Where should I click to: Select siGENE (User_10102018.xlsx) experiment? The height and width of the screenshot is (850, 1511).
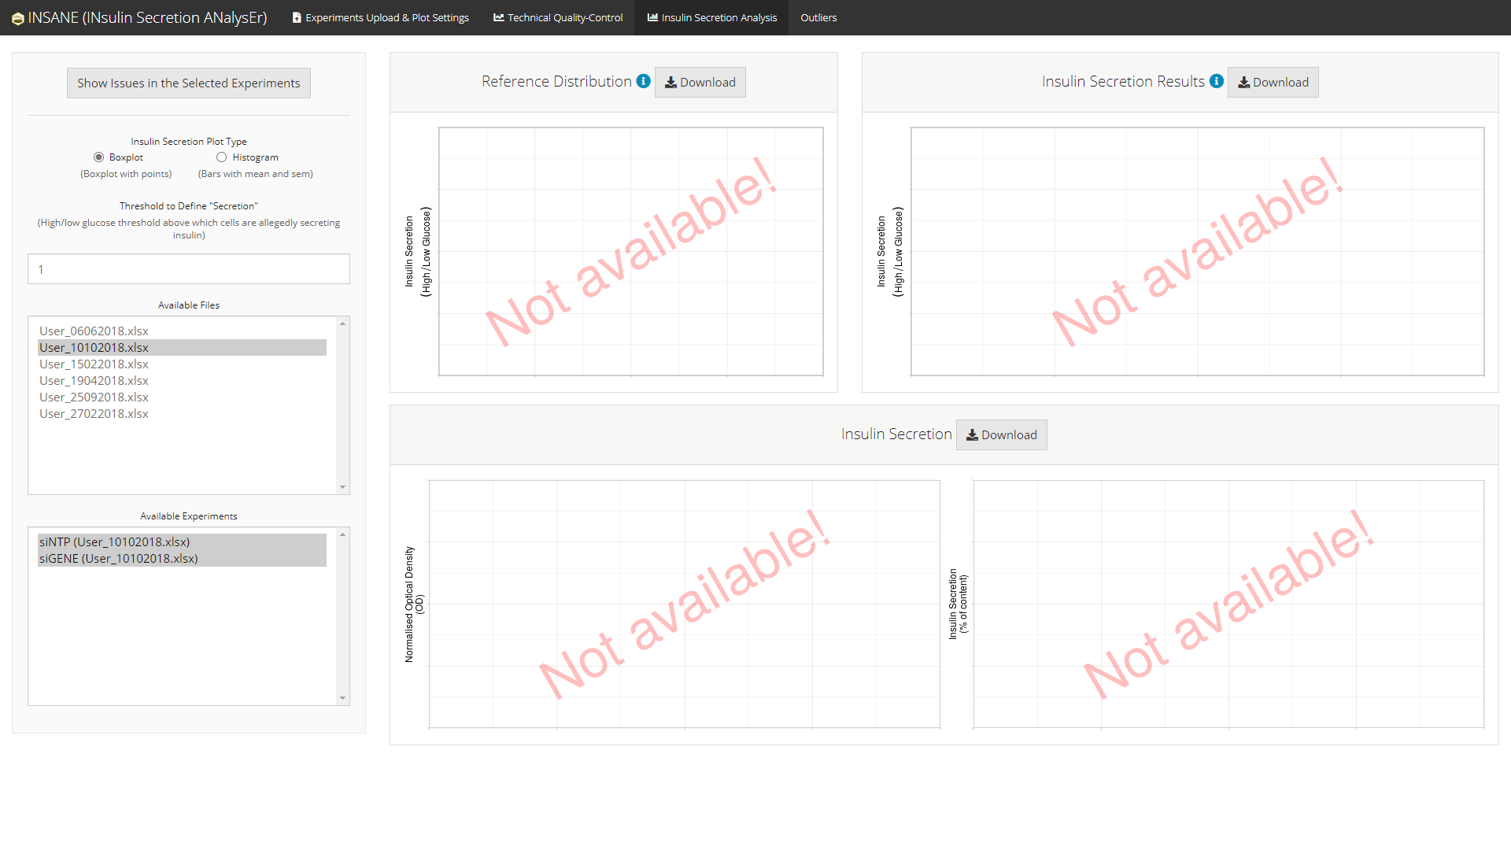(119, 559)
